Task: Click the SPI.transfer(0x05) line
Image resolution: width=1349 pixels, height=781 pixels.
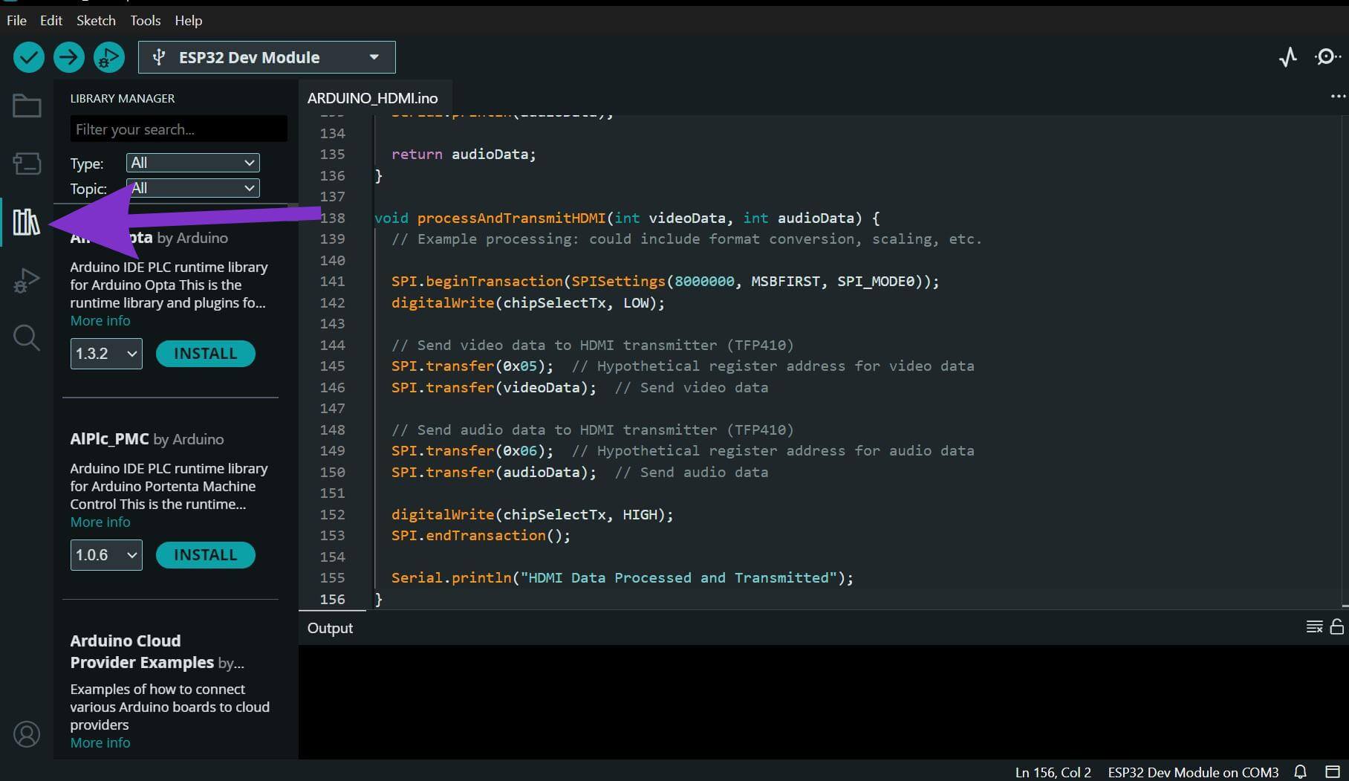Action: (x=683, y=366)
